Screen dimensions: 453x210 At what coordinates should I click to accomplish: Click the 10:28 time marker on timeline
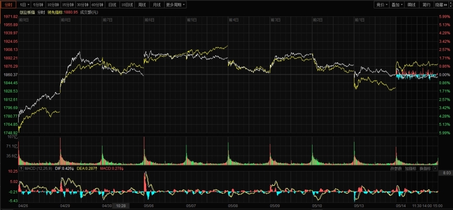pos(121,205)
